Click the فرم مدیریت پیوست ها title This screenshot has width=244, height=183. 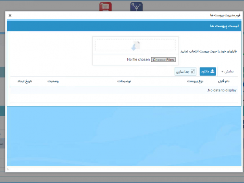225,15
